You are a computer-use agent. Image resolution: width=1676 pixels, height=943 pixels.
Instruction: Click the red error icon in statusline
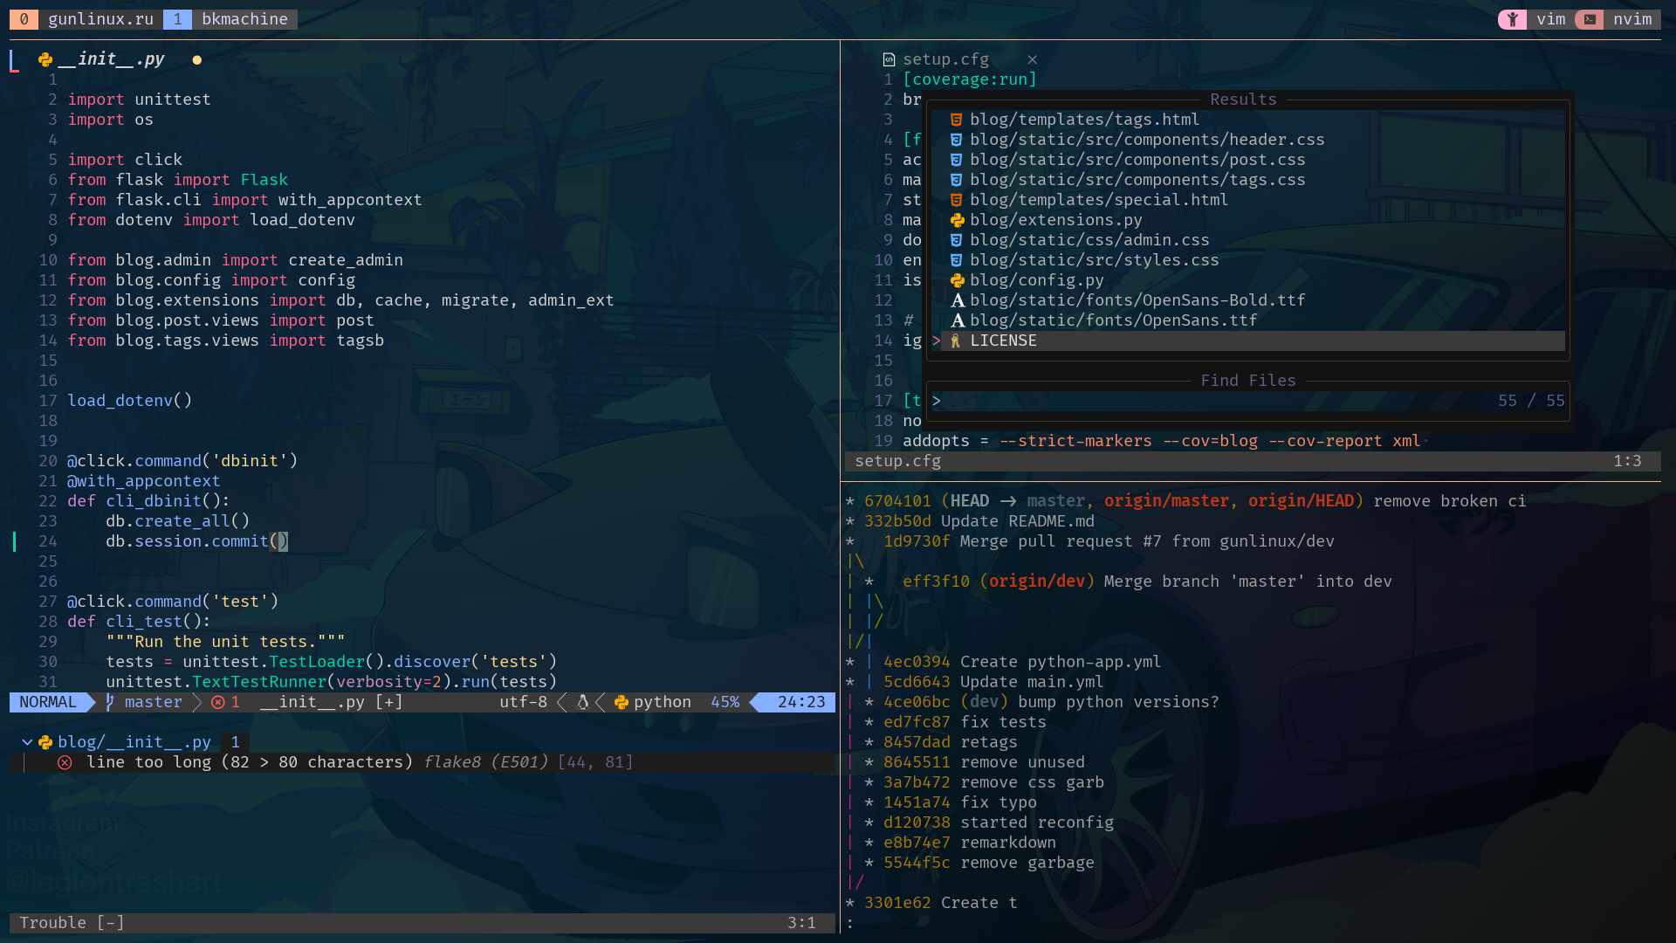(x=218, y=702)
